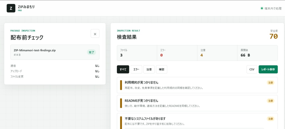Click the 通信 row label

pyautogui.click(x=13, y=66)
